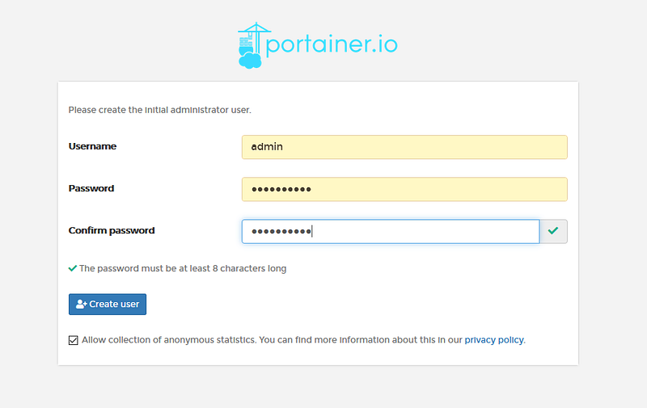Uncheck the anonymous statistics checkbox
Image resolution: width=647 pixels, height=408 pixels.
(73, 340)
